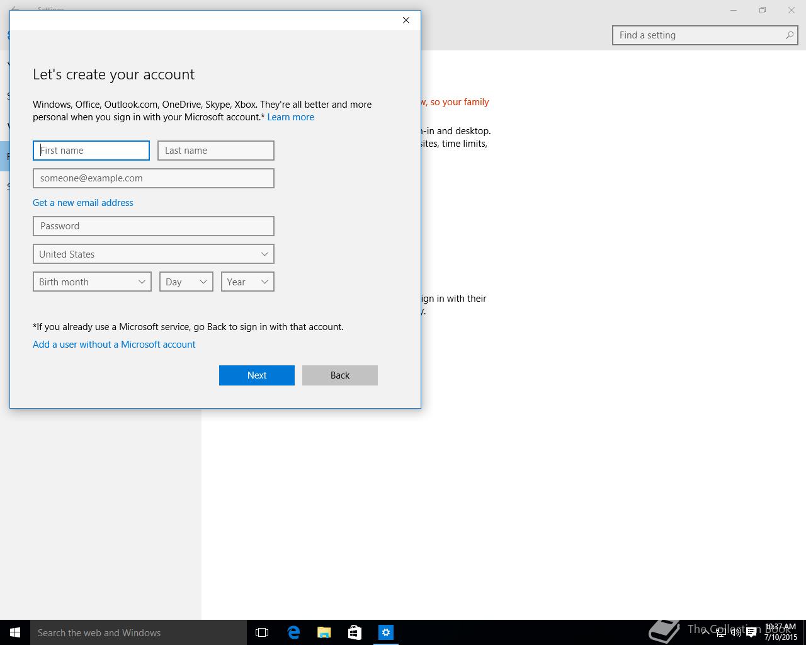Click the Last name field

pyautogui.click(x=216, y=151)
